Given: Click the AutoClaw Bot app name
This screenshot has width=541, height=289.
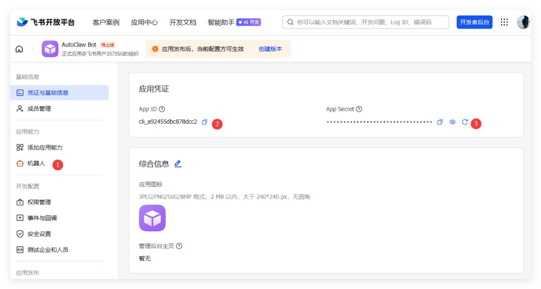Looking at the screenshot, I should click(x=79, y=45).
